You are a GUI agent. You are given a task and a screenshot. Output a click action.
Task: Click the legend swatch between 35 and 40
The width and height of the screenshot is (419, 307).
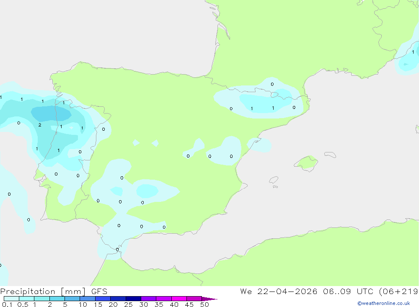coord(163,299)
